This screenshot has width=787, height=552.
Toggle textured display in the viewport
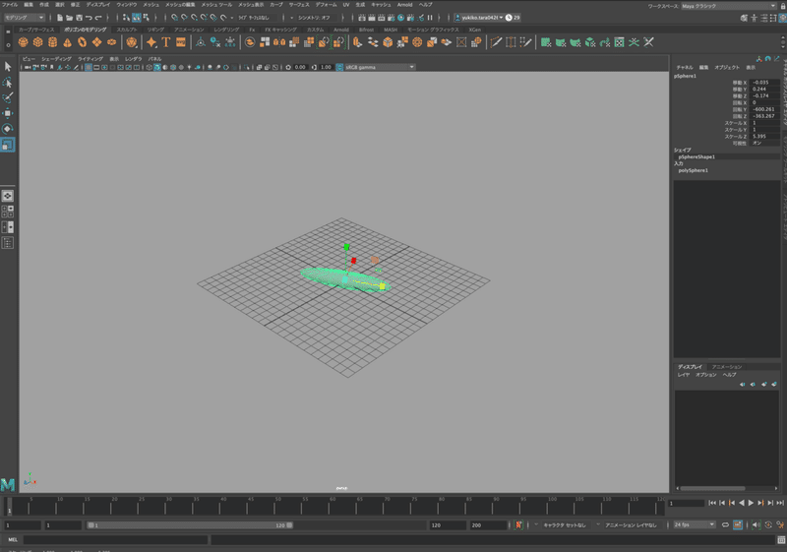[173, 67]
